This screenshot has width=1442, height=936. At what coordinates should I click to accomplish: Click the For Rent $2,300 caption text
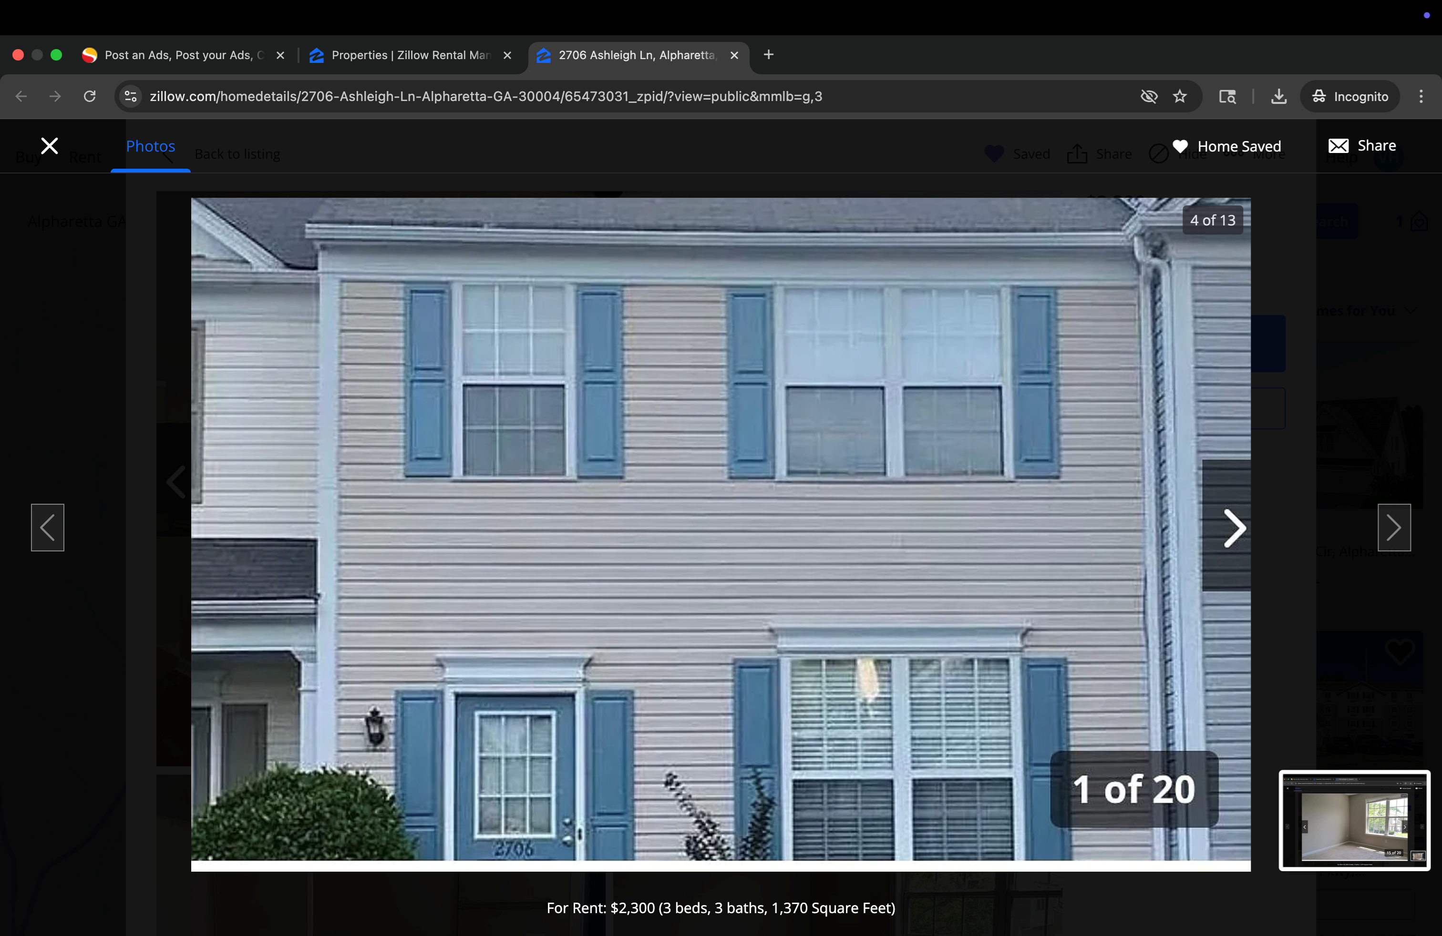(x=721, y=907)
